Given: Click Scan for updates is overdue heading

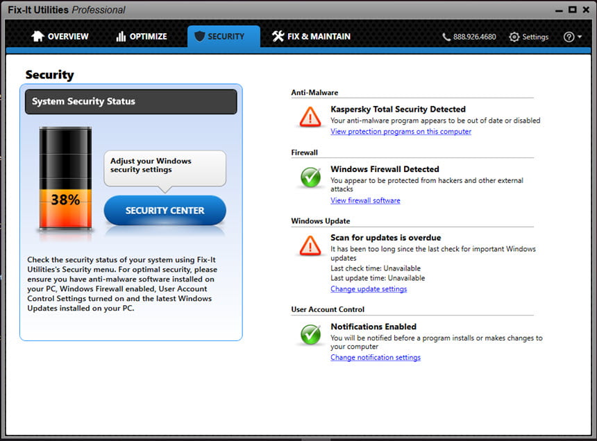Looking at the screenshot, I should [386, 238].
